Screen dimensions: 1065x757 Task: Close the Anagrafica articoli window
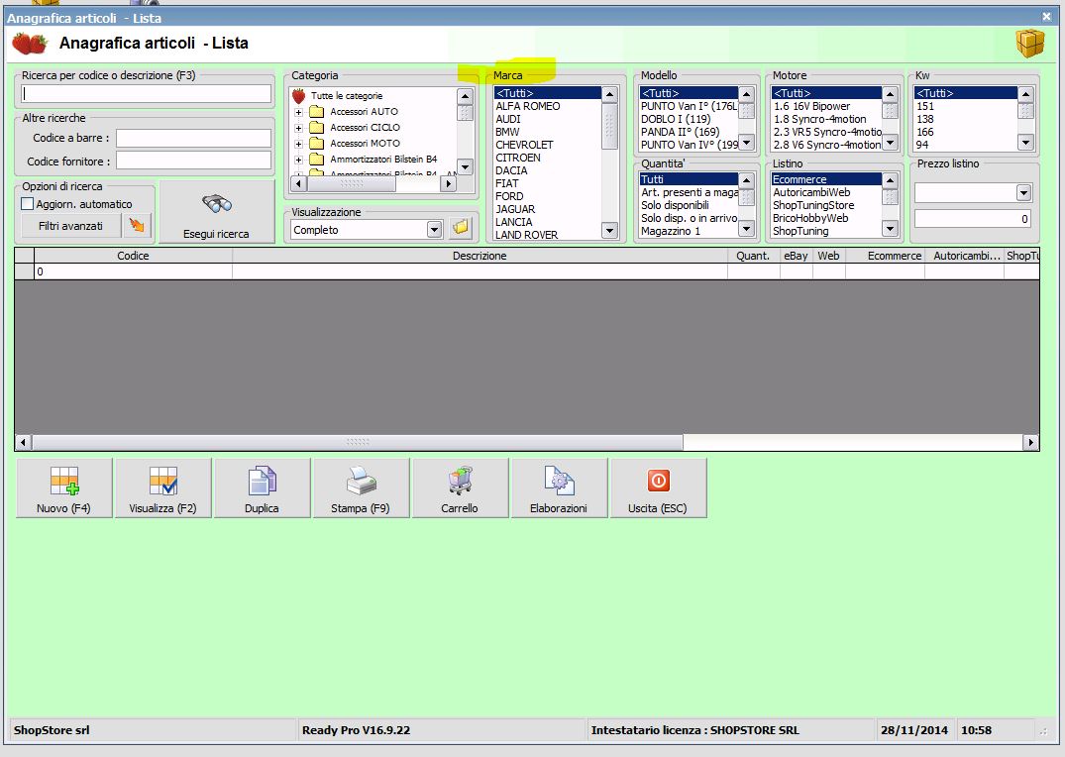click(1046, 16)
